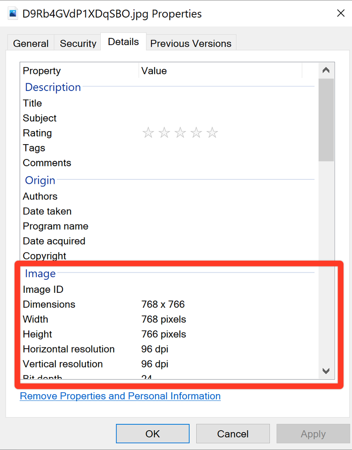352x450 pixels.
Task: Click the Title property value field
Action: pos(225,103)
